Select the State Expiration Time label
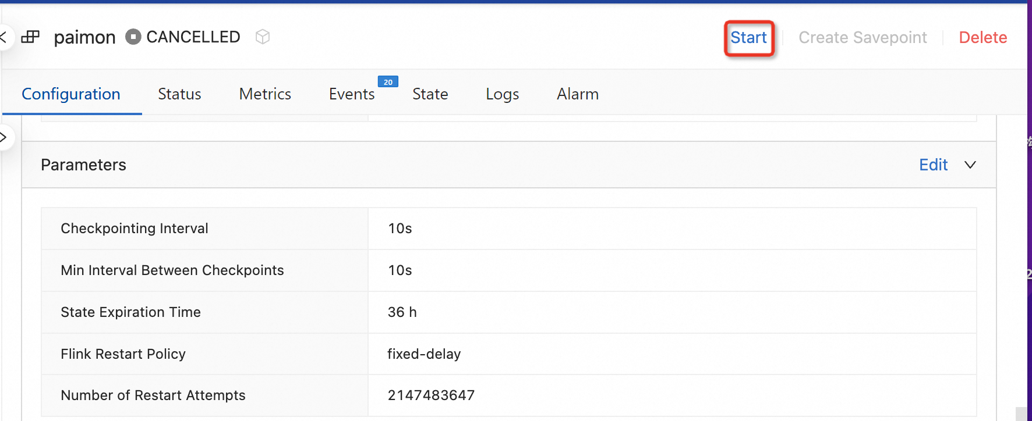 [130, 312]
